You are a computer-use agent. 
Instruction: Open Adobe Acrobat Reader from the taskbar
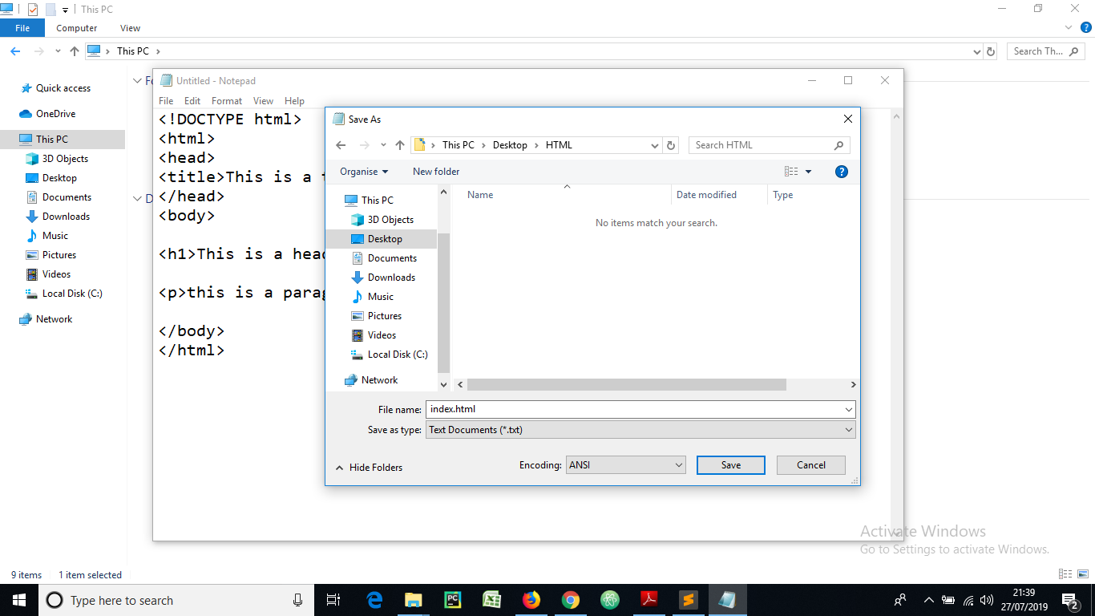click(649, 600)
